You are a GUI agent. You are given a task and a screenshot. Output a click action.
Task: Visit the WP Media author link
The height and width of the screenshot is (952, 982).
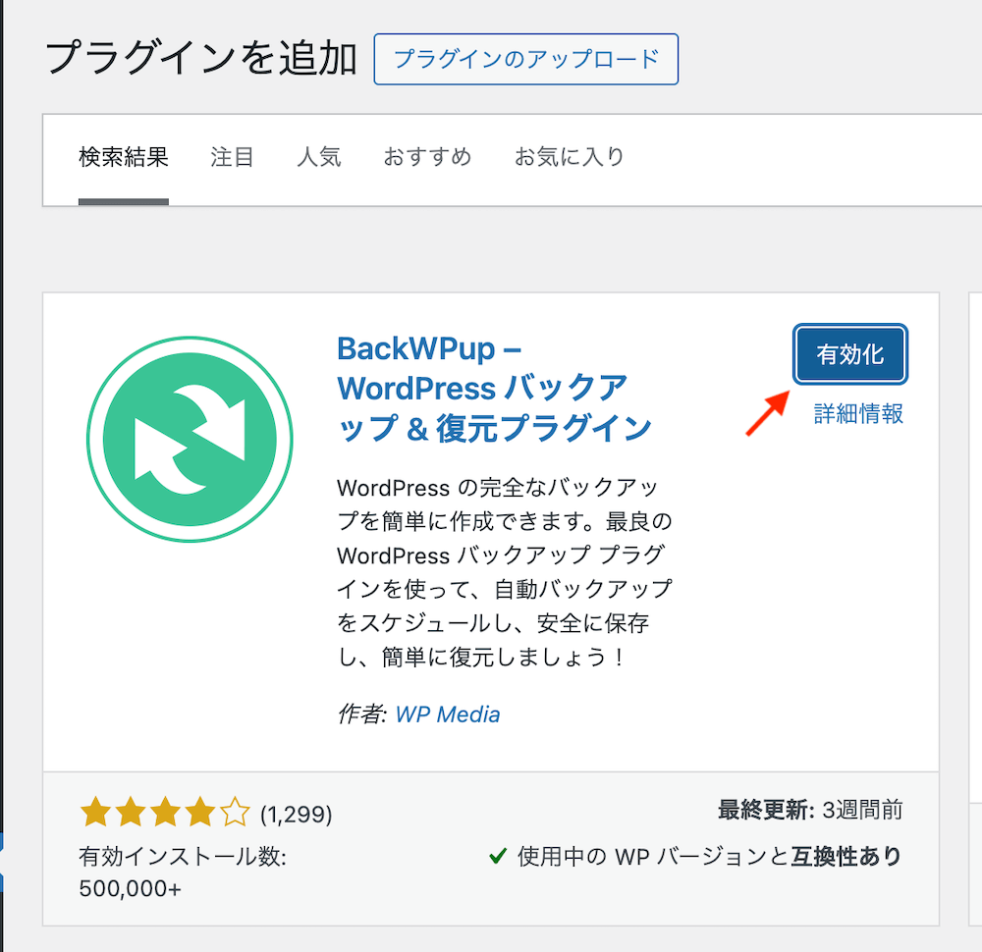pos(448,714)
